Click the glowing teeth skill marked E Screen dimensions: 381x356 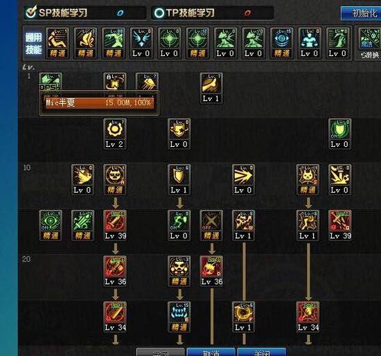179,317
